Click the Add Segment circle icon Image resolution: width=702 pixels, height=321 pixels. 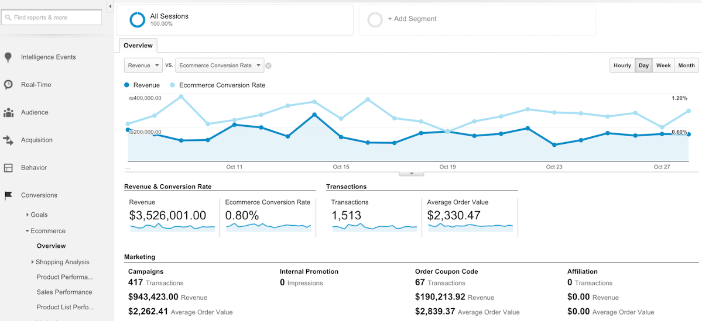point(375,20)
